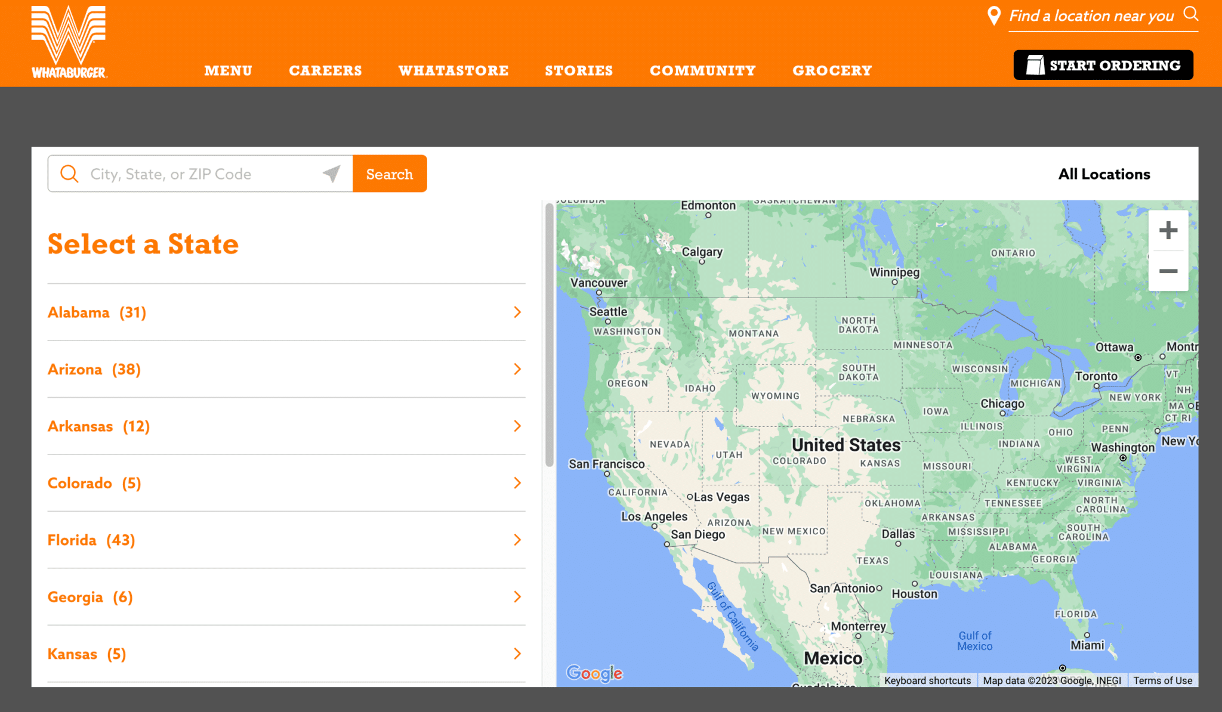Expand the Colorado row chevron

517,483
